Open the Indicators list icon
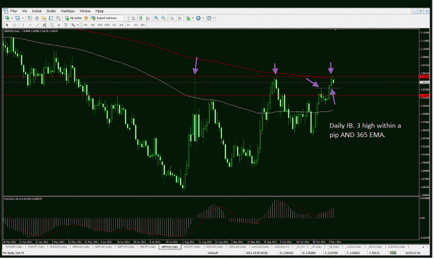Viewport: 436px width, 259px height. (188, 18)
